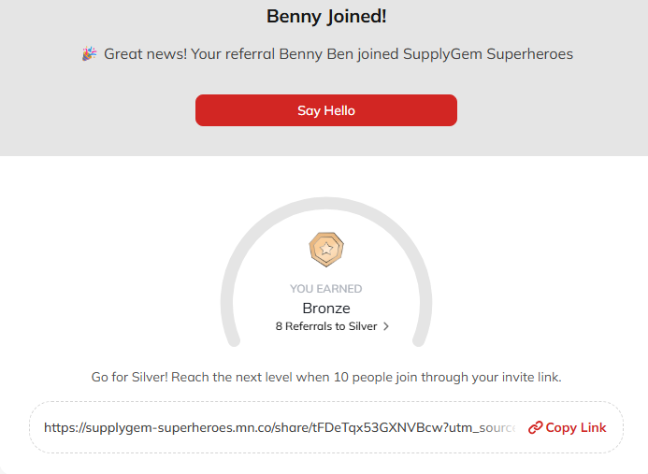Click the chain link icon beside Copy Link
The image size is (648, 474).
pos(535,427)
